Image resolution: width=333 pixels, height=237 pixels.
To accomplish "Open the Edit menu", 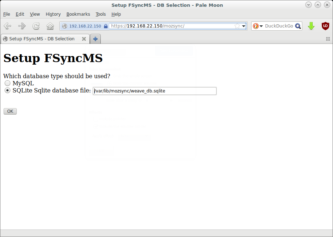I will [x=20, y=14].
